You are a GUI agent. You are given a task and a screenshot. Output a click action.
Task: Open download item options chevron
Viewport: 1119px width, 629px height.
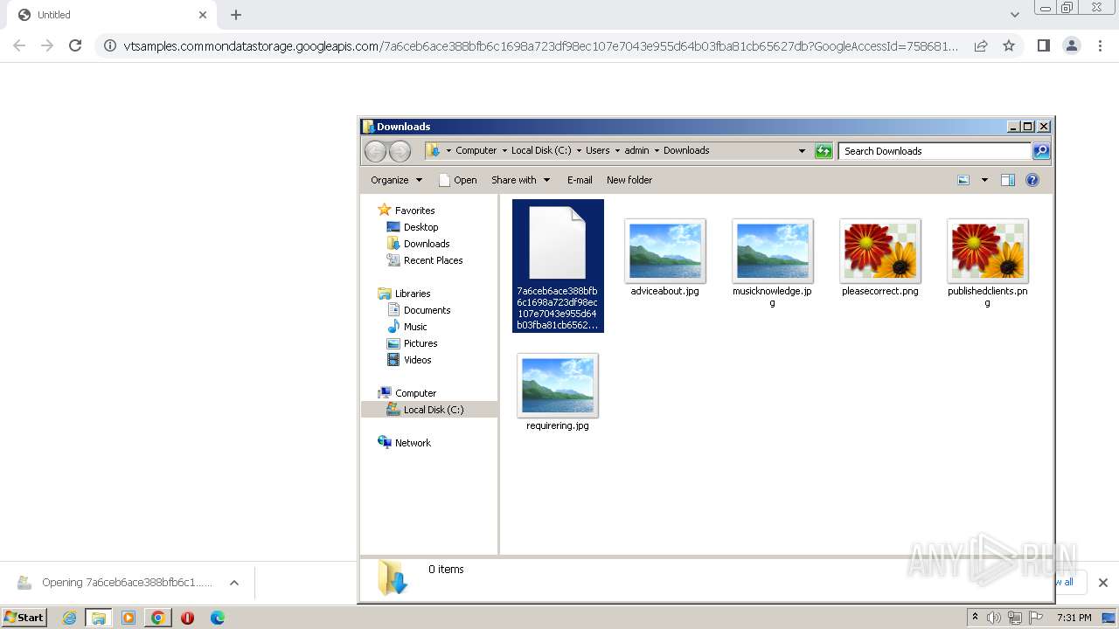tap(234, 583)
